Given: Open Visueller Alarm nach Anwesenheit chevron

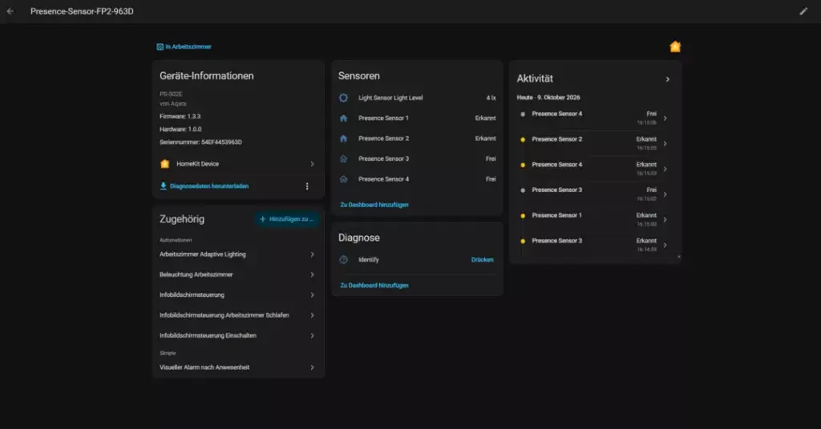Looking at the screenshot, I should (312, 367).
